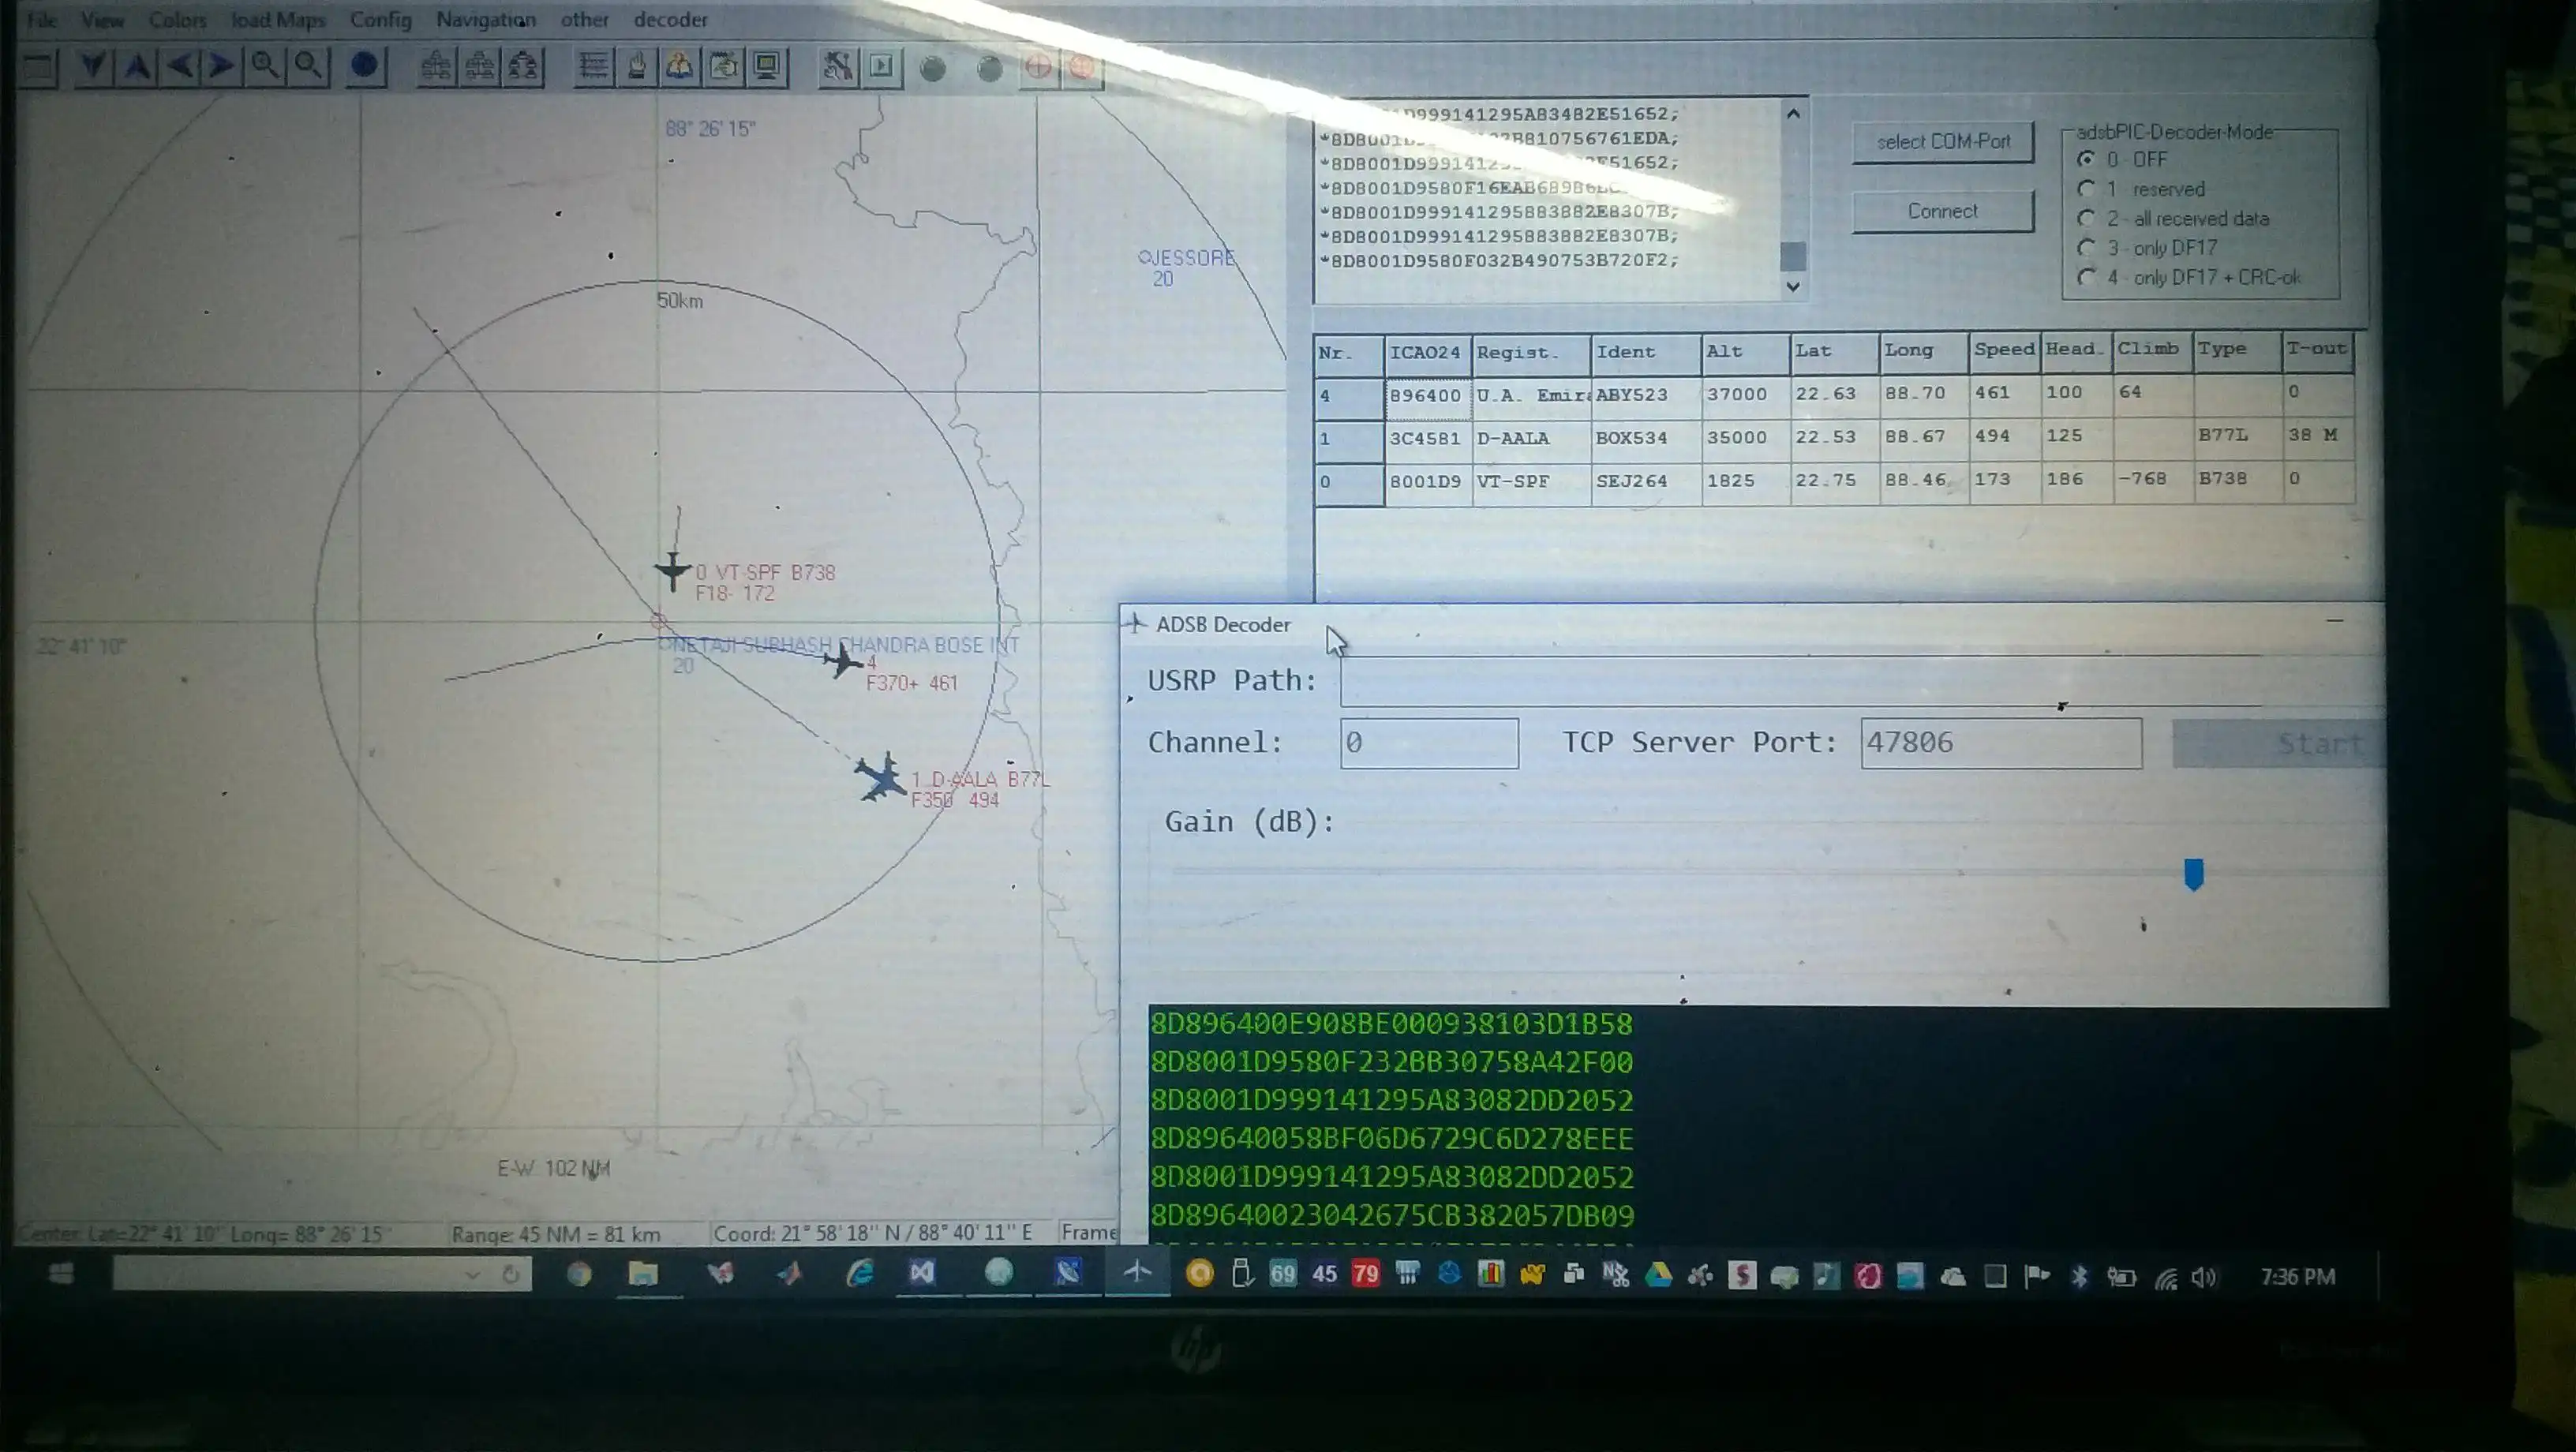
Task: Expand the taskbar address bar dropdown chevron
Action: point(472,1275)
